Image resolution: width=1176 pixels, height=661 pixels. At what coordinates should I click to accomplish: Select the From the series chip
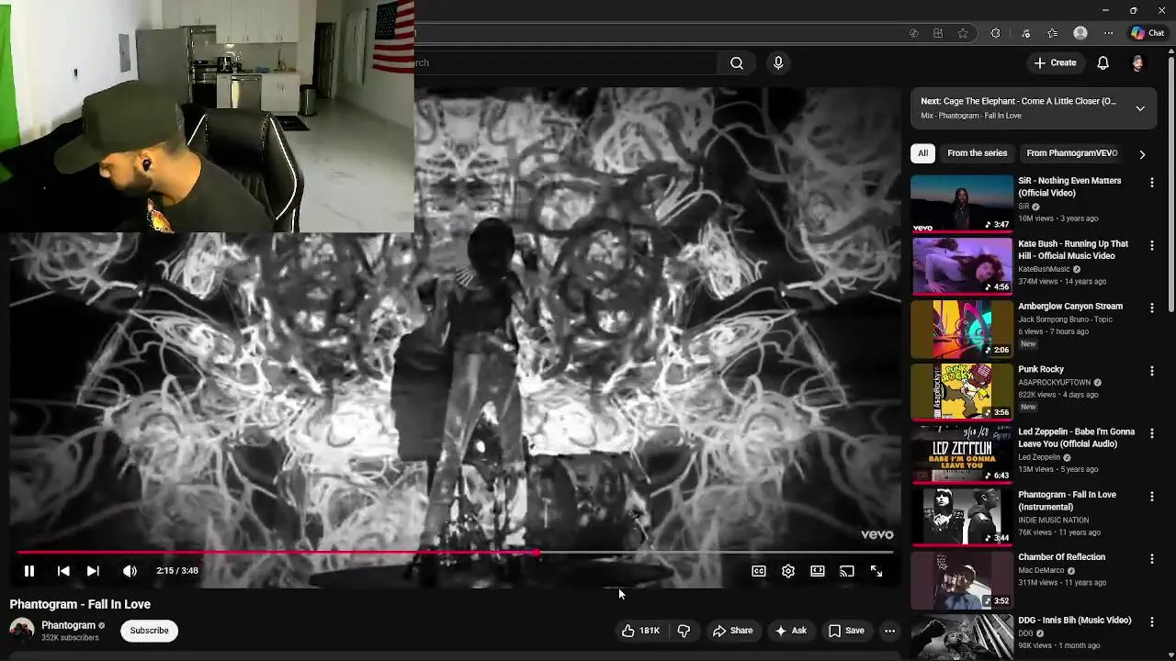[x=978, y=153]
